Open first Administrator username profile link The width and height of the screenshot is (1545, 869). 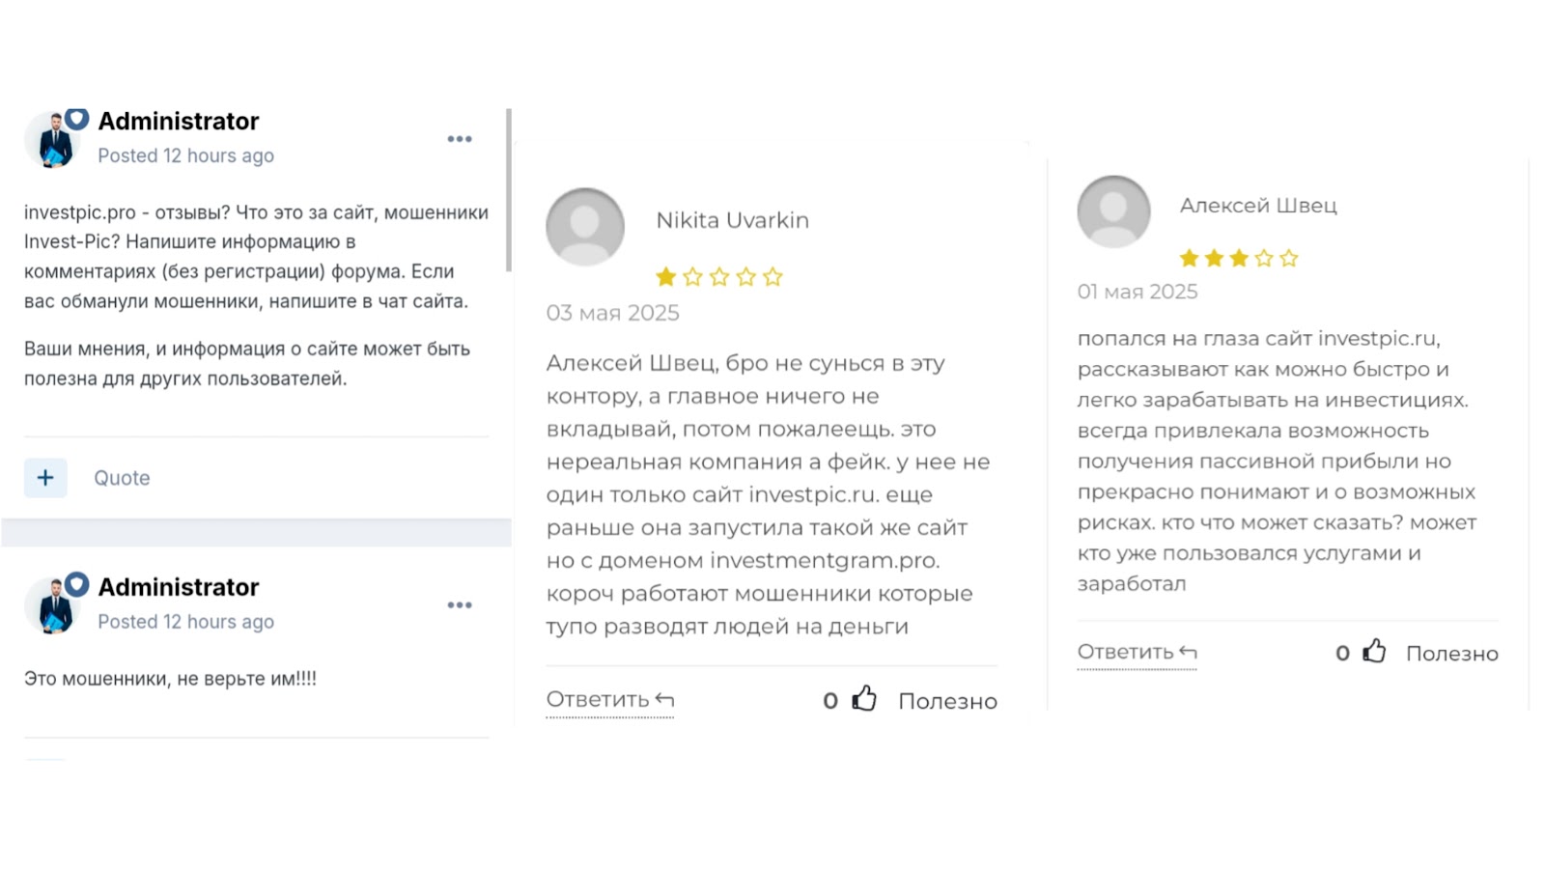pyautogui.click(x=179, y=122)
